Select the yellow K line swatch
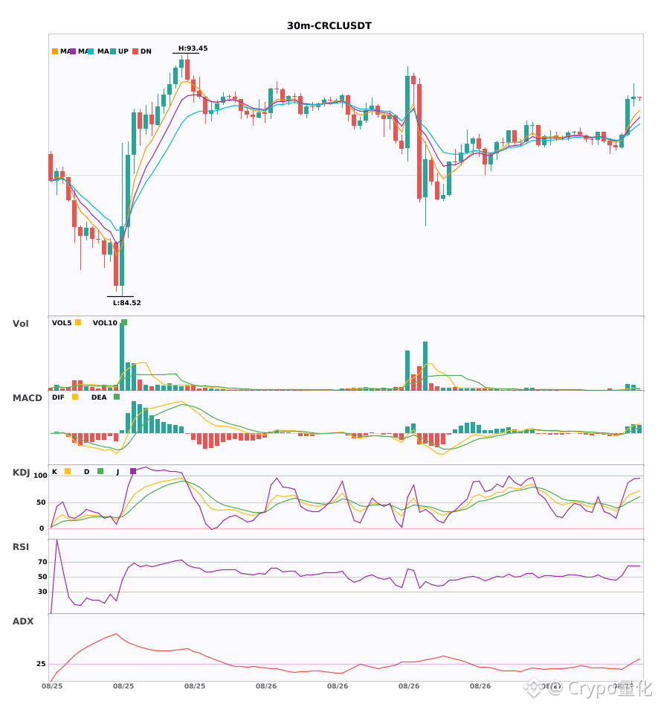Viewport: 658px width, 707px height. point(68,471)
